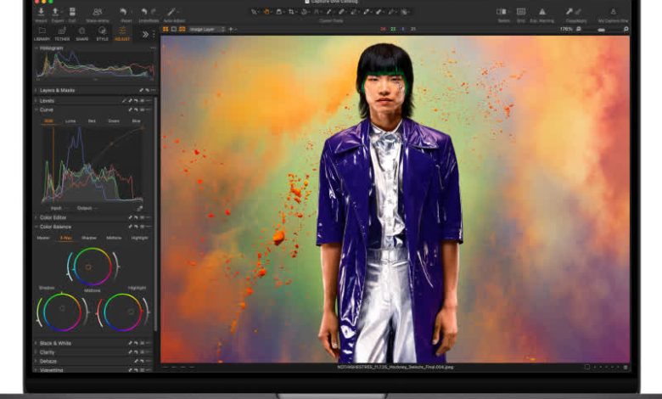This screenshot has height=399, width=662.
Task: Select the Shadow tab in Color Balance
Action: 89,238
